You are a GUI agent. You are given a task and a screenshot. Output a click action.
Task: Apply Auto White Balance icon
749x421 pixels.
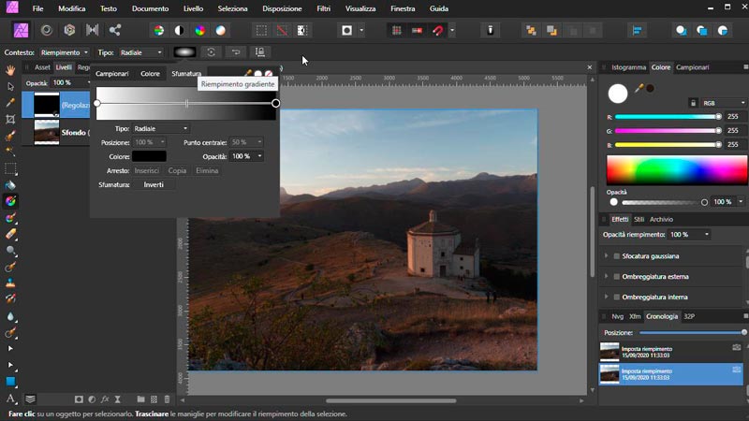pyautogui.click(x=220, y=30)
